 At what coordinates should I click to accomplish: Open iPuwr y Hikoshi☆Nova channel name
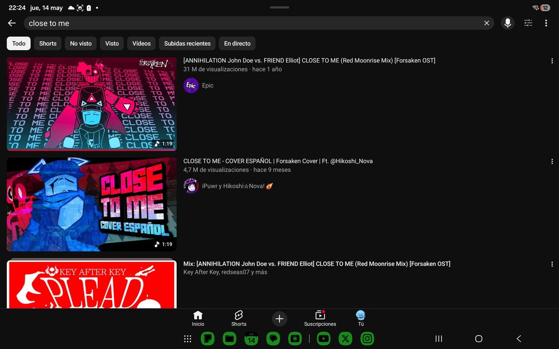[x=237, y=186]
